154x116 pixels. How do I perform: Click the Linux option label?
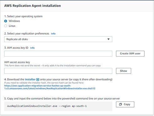12,26
